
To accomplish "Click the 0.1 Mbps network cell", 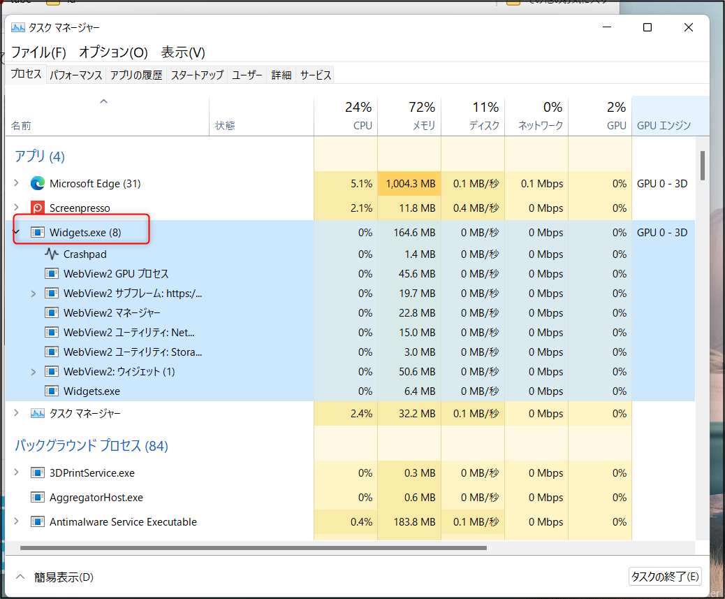I will click(536, 184).
